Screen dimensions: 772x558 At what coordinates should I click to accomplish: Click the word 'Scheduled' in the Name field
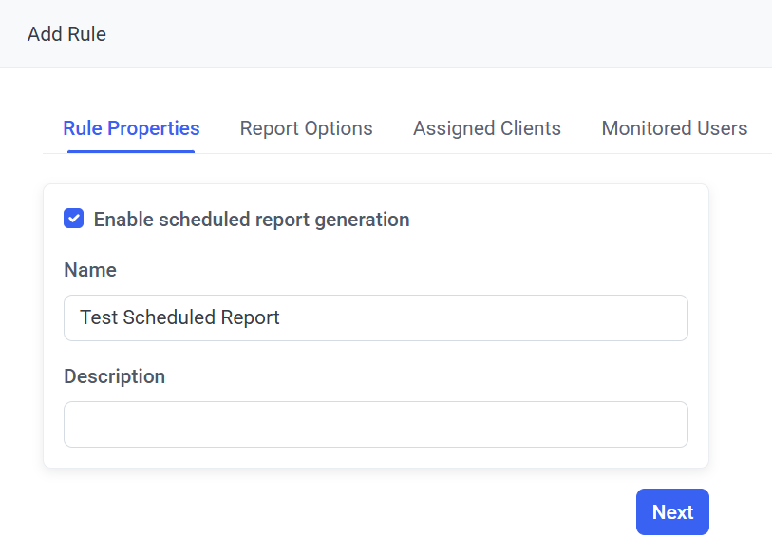[x=167, y=317]
